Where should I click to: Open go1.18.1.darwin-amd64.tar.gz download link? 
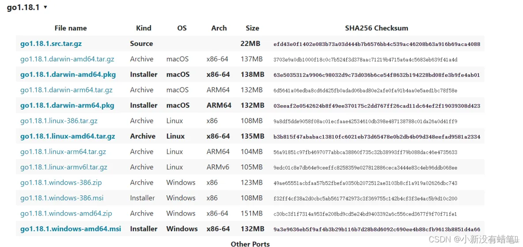(67, 59)
